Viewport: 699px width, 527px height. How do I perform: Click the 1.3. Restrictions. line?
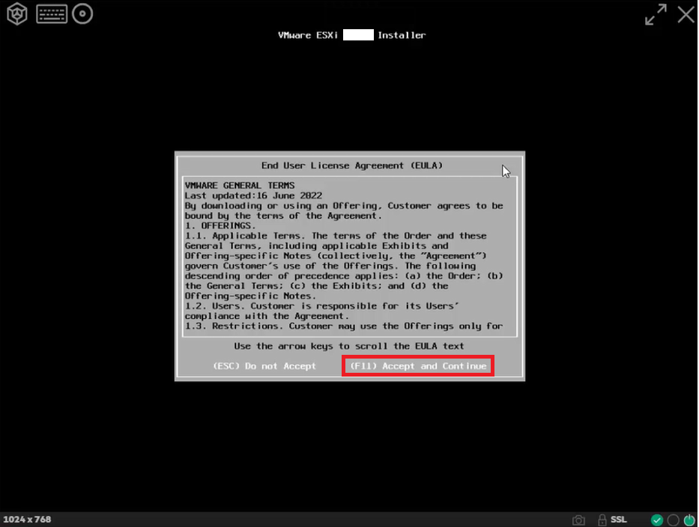tap(344, 326)
